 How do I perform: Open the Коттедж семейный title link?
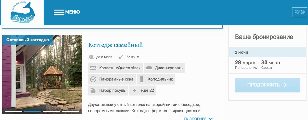click(115, 45)
